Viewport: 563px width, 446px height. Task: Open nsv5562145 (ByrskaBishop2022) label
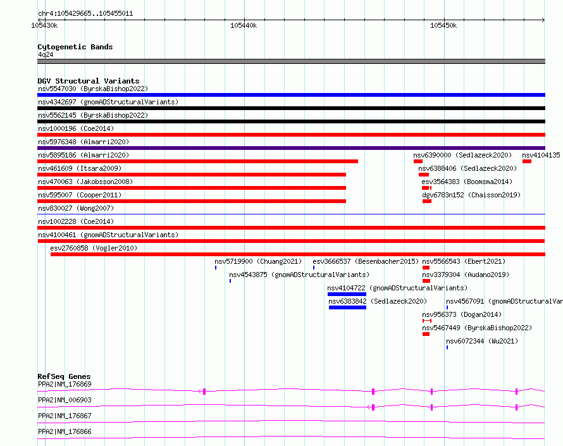click(93, 115)
